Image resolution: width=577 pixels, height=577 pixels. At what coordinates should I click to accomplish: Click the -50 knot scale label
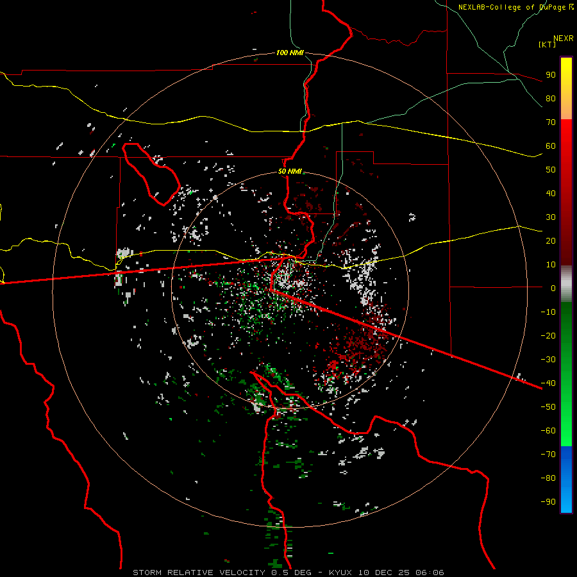pos(548,407)
